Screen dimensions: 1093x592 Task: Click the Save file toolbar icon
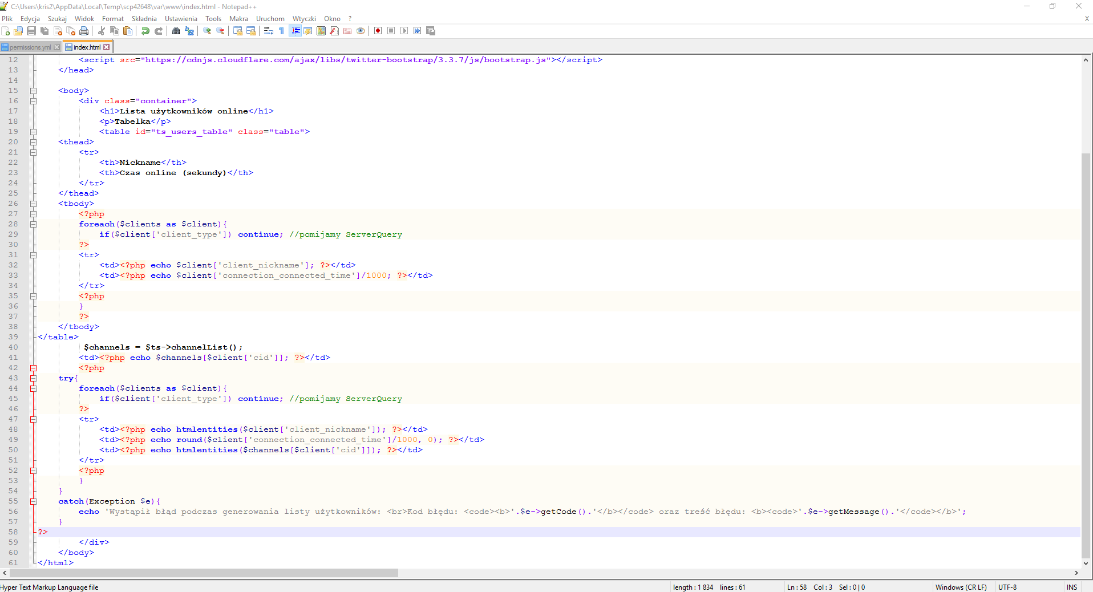pyautogui.click(x=31, y=31)
